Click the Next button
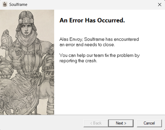165x130 pixels. click(121, 123)
